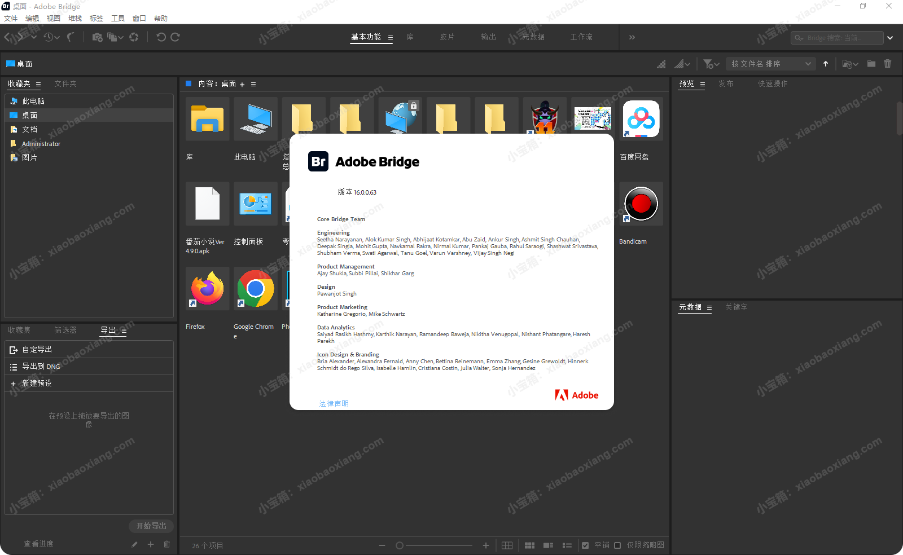
Task: Open the 法律声明 link
Action: (334, 404)
